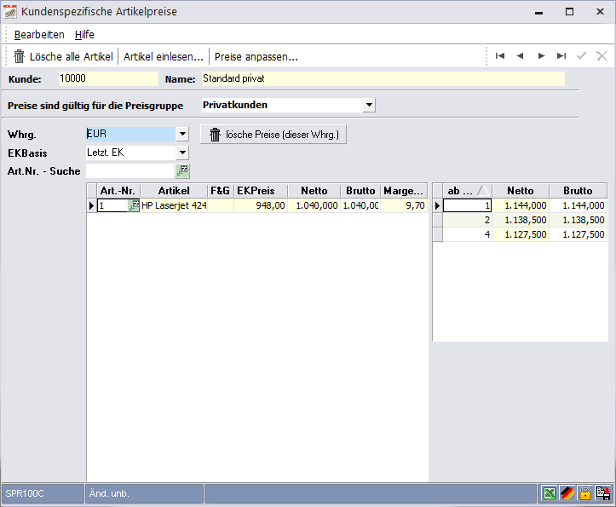Select the HP Laserjet 424 article cell
Image resolution: width=616 pixels, height=507 pixels.
[174, 205]
